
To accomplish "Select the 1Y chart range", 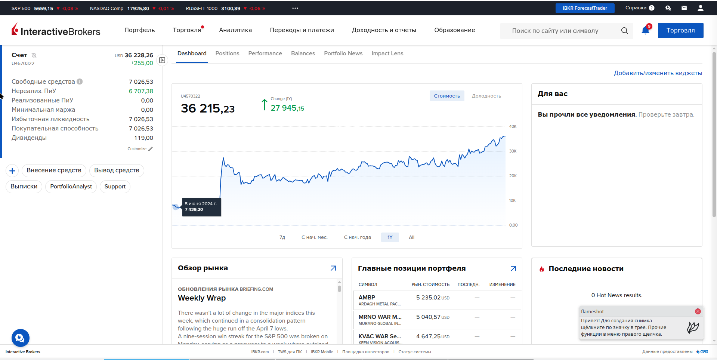I will coord(390,237).
